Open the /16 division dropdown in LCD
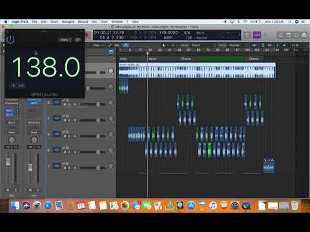 tap(189, 37)
